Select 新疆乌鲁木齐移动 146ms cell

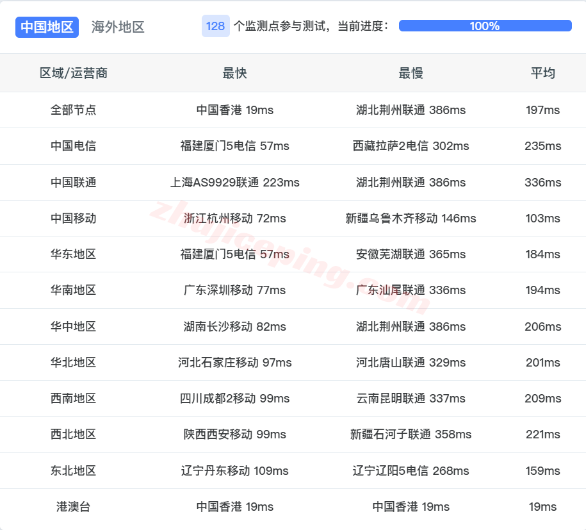tap(411, 219)
